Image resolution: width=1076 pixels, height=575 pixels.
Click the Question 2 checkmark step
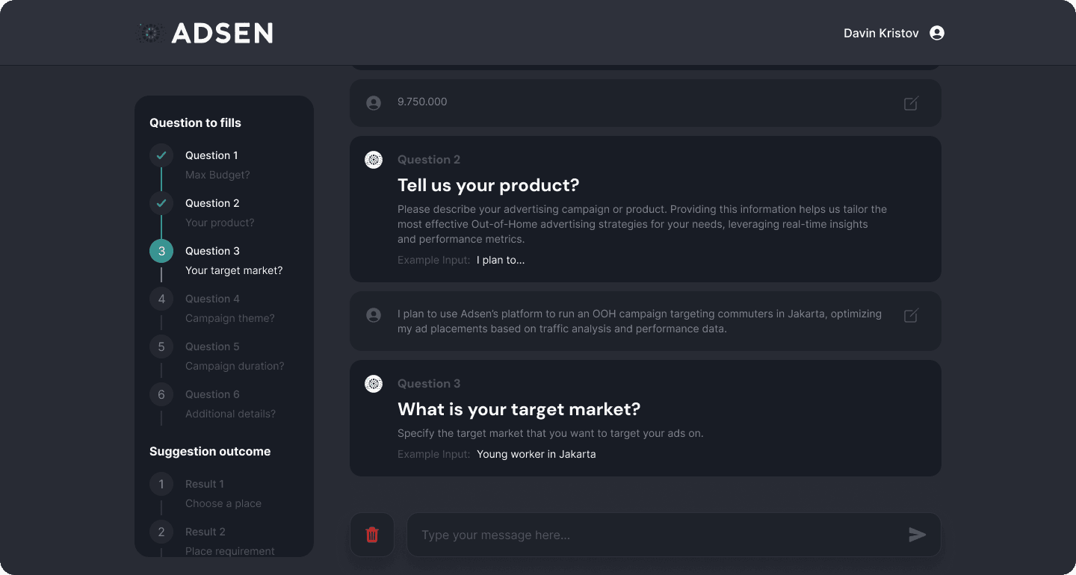click(x=161, y=203)
